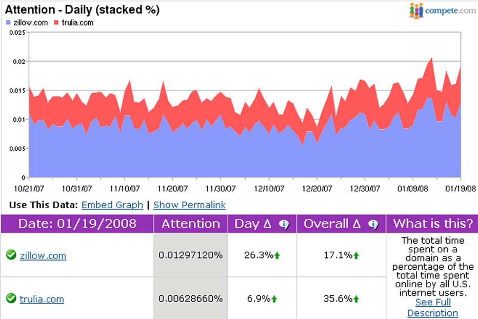Click green checkmark next to zillow.com

[11, 254]
